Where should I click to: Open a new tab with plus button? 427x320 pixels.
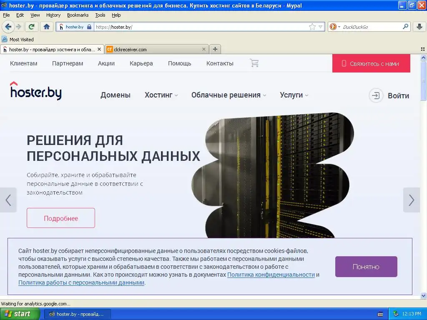point(215,49)
